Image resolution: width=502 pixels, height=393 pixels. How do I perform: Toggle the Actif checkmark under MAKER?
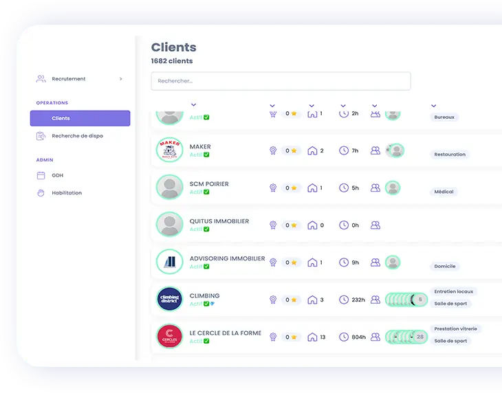tap(206, 155)
